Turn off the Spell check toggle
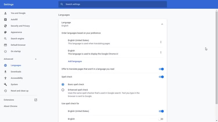 [161, 77]
